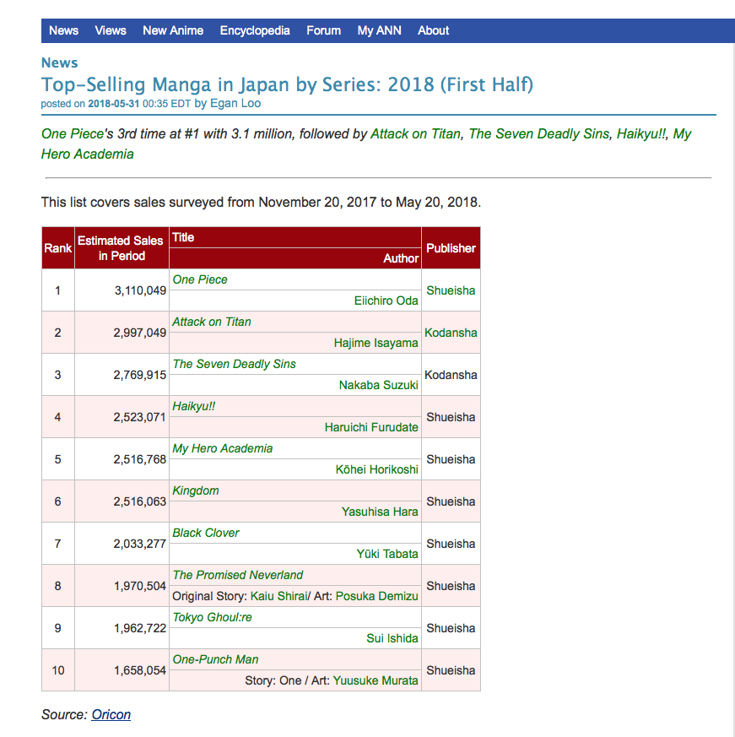Click Attack on Titan in summary
This screenshot has width=735, height=737.
click(x=415, y=134)
